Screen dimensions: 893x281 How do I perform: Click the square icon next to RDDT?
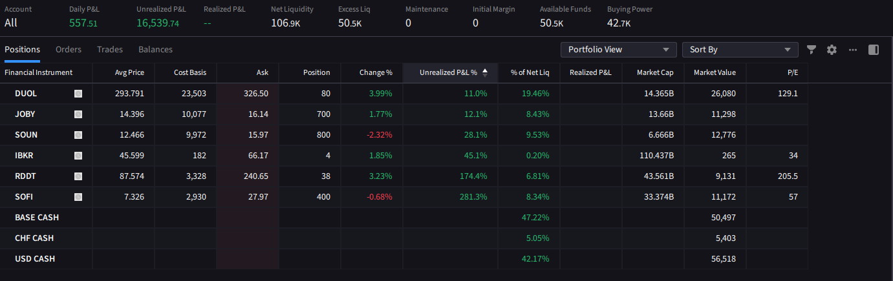(78, 176)
